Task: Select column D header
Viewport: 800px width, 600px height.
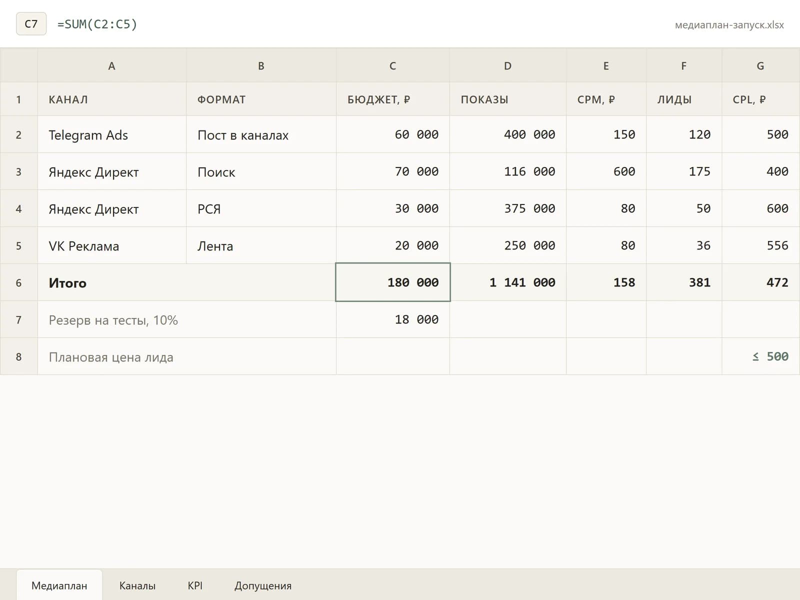Action: 507,65
